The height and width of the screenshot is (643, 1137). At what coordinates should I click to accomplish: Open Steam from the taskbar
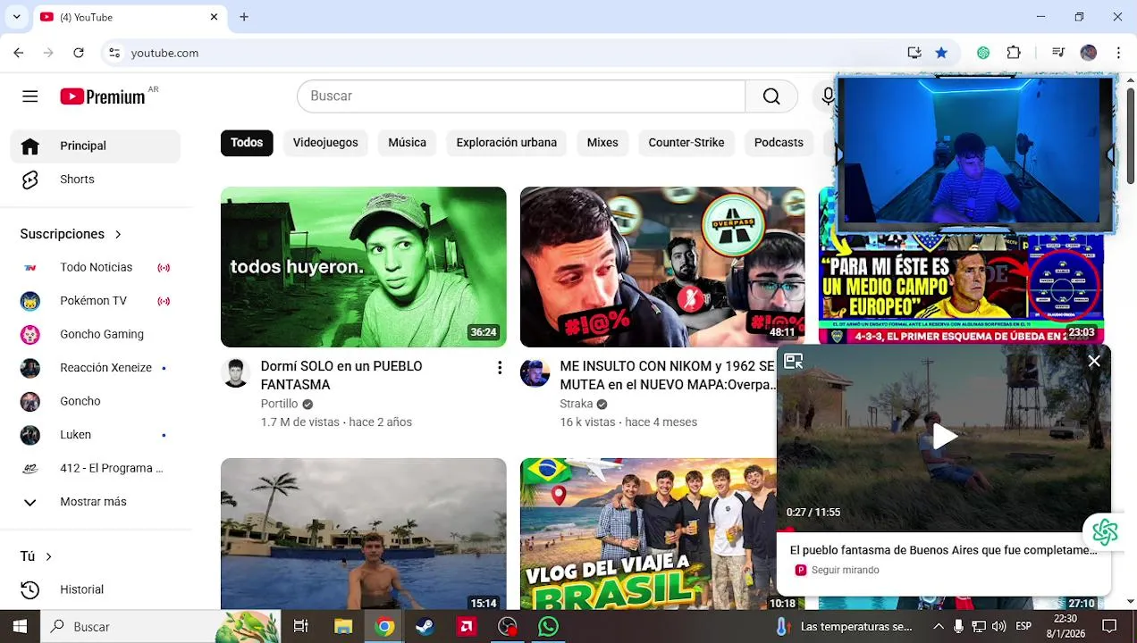425,627
